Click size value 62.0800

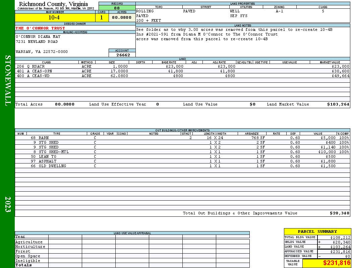(x=119, y=76)
